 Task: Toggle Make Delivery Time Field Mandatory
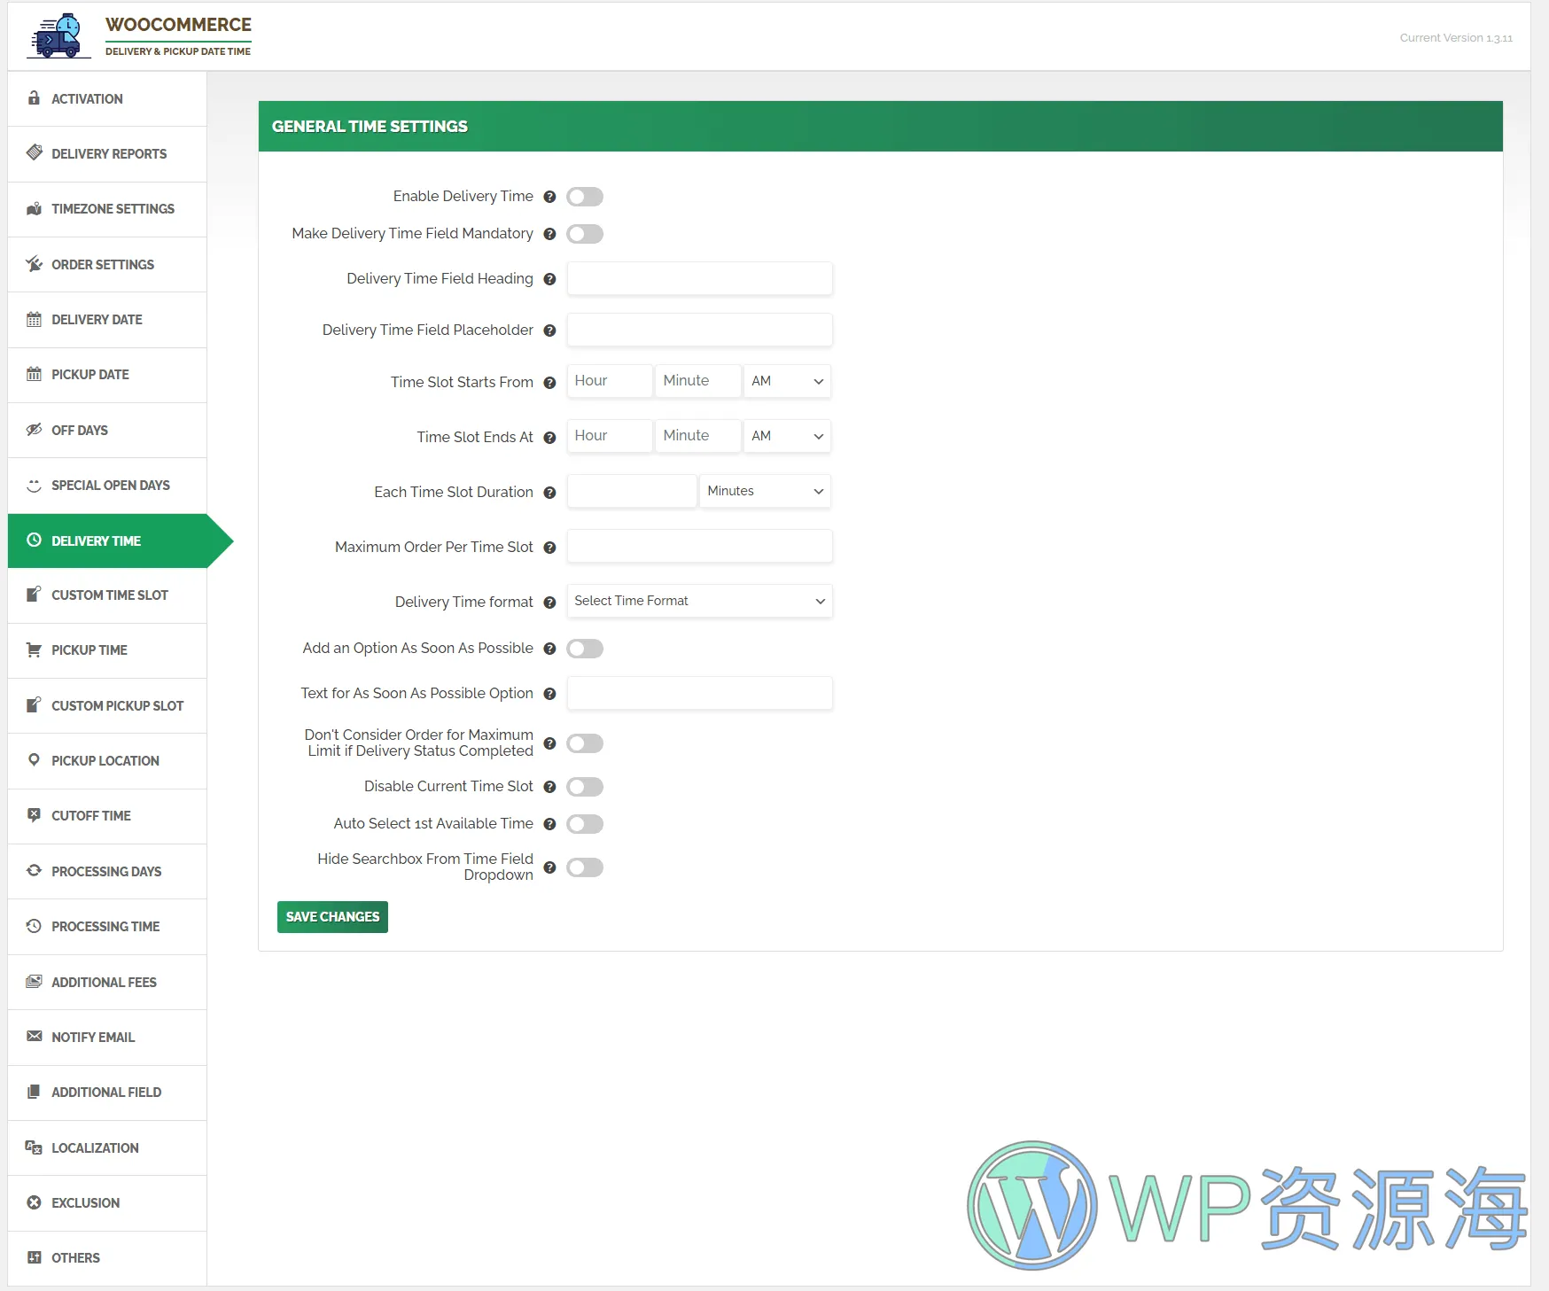pyautogui.click(x=585, y=234)
